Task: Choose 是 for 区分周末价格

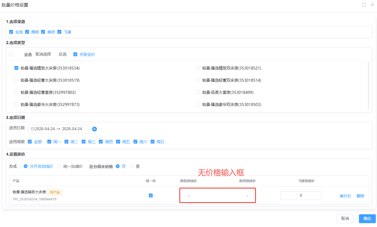Action: point(131,166)
